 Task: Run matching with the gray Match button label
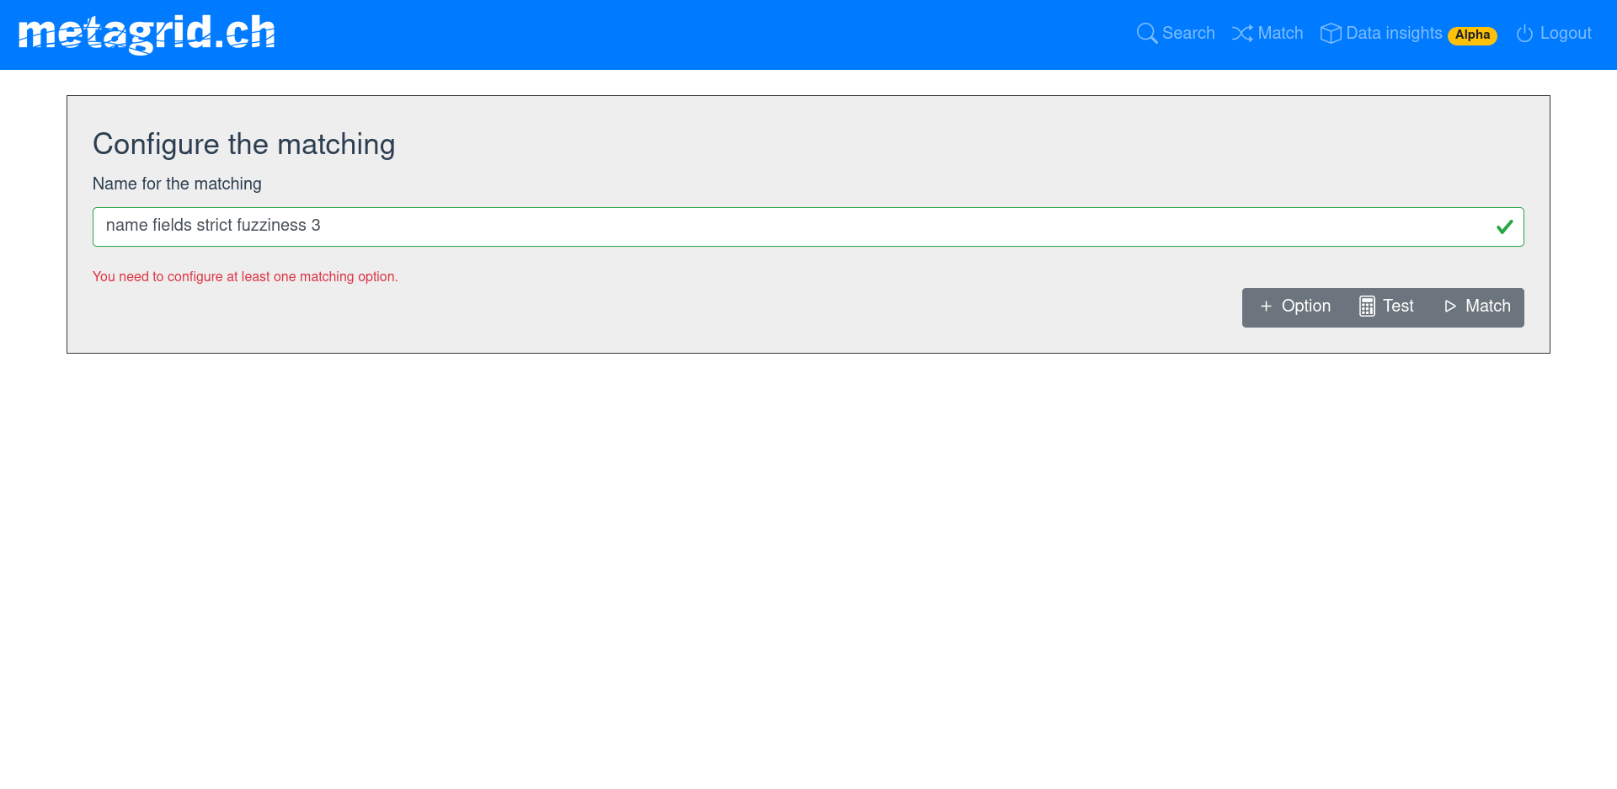click(1487, 307)
